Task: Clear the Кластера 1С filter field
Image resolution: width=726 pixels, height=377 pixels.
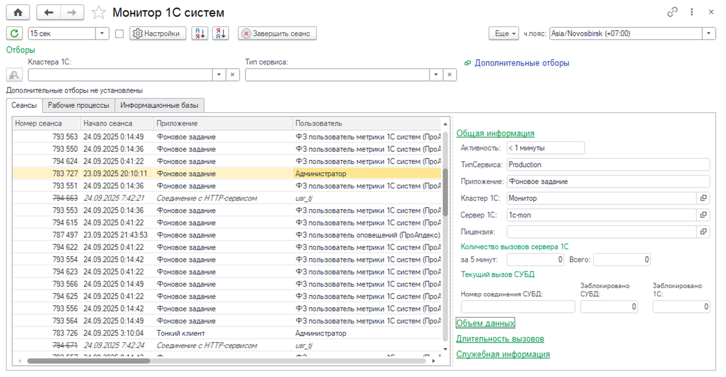Action: point(232,75)
